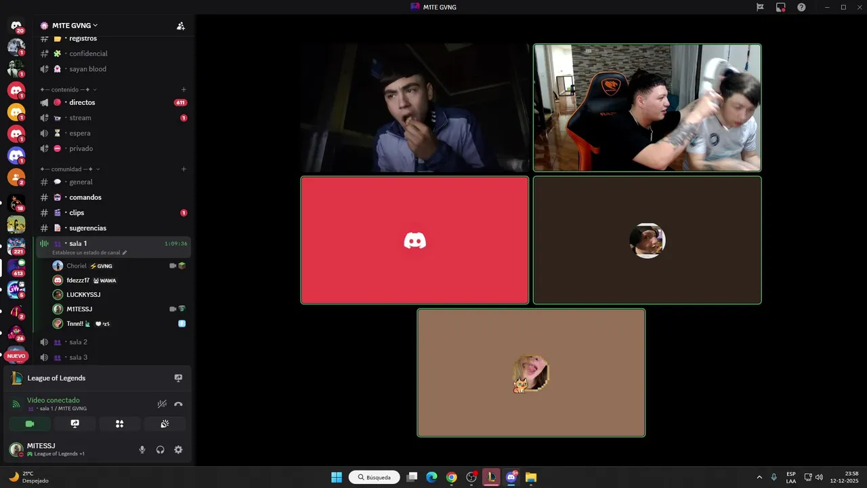867x488 pixels.
Task: Join the privado voice channel
Action: pos(113,148)
